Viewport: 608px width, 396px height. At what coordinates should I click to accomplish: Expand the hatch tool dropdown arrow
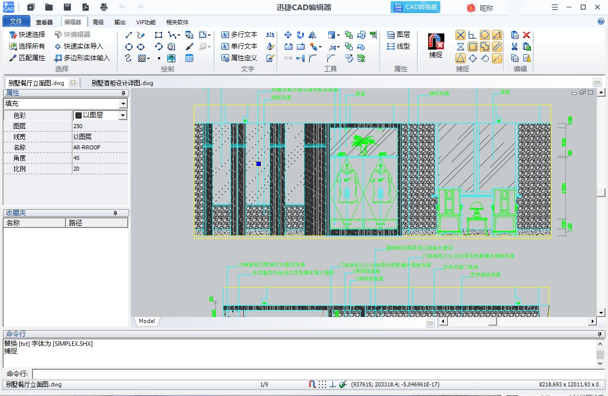(x=148, y=58)
